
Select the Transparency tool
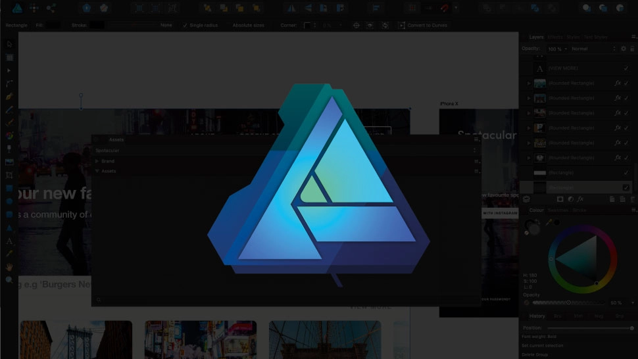pos(9,149)
